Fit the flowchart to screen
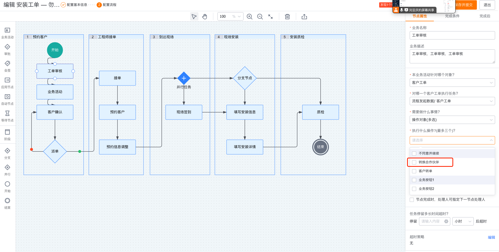 [271, 17]
